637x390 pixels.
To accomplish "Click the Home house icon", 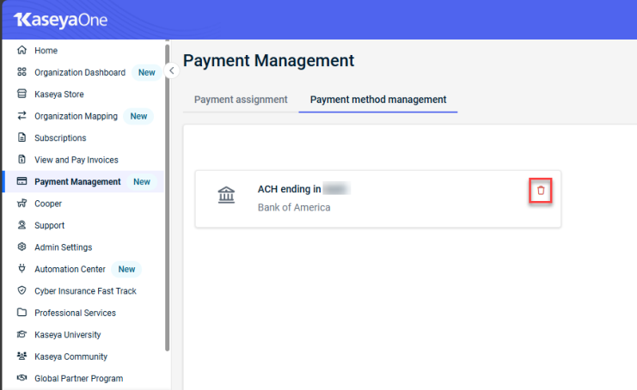I will click(22, 51).
